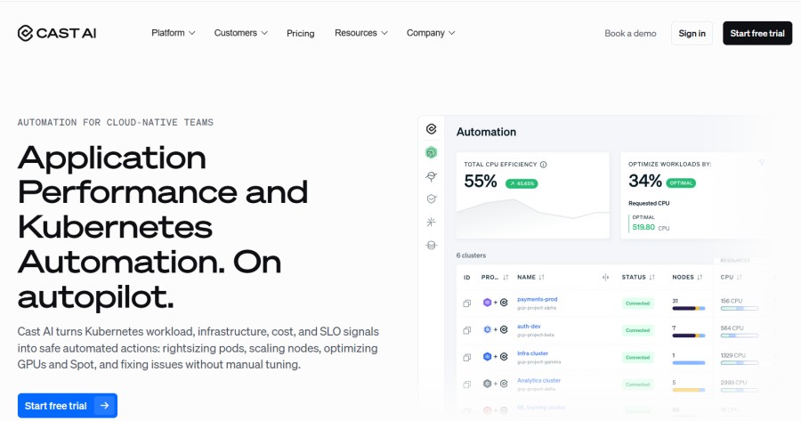Click the 1329 CPU value
Viewport: 801px width, 421px height.
point(732,355)
